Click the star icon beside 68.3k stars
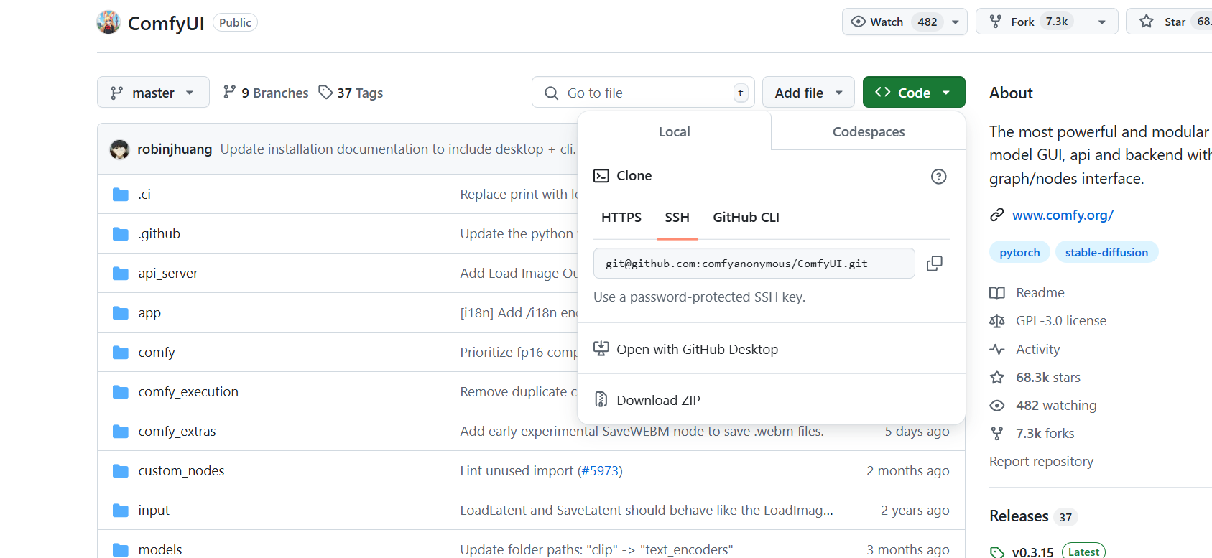The width and height of the screenshot is (1212, 558). pyautogui.click(x=997, y=378)
